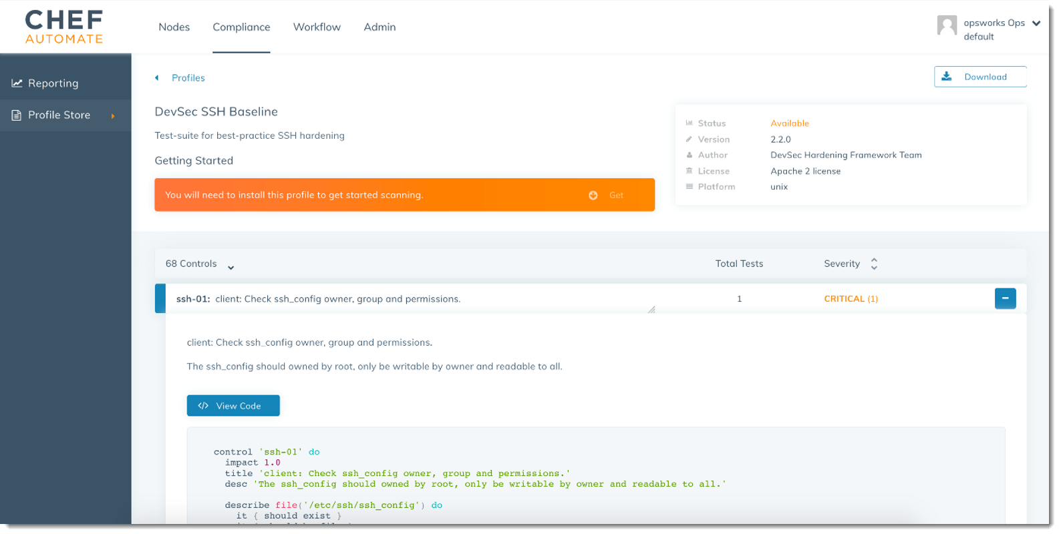Image resolution: width=1059 pixels, height=534 pixels.
Task: Open the Nodes tab
Action: [x=174, y=27]
